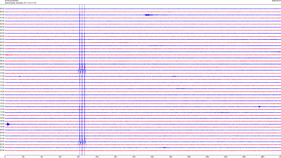Click the small spike on the 16:00 trace

(259, 107)
